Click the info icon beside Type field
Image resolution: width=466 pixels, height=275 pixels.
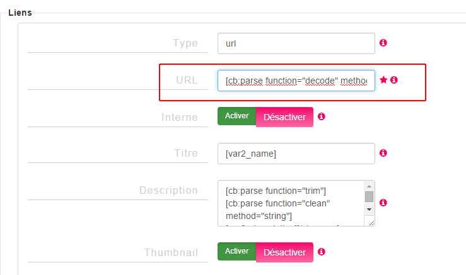point(383,43)
